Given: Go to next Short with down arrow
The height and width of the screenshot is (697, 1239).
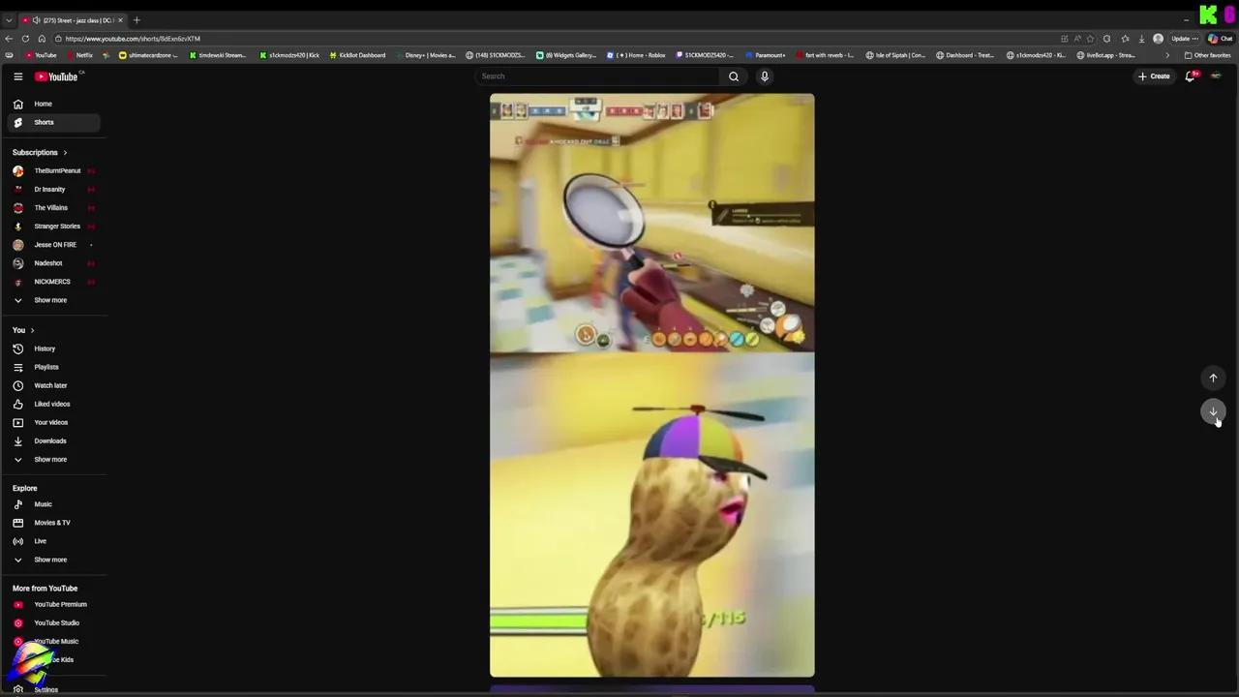Looking at the screenshot, I should pyautogui.click(x=1213, y=412).
